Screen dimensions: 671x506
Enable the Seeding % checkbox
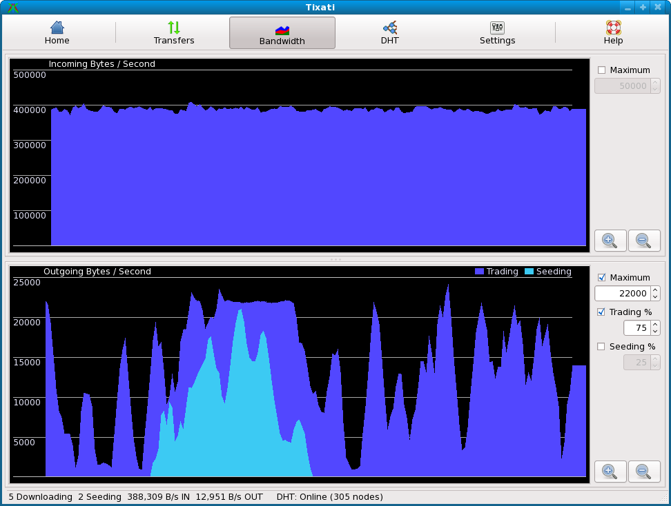601,347
